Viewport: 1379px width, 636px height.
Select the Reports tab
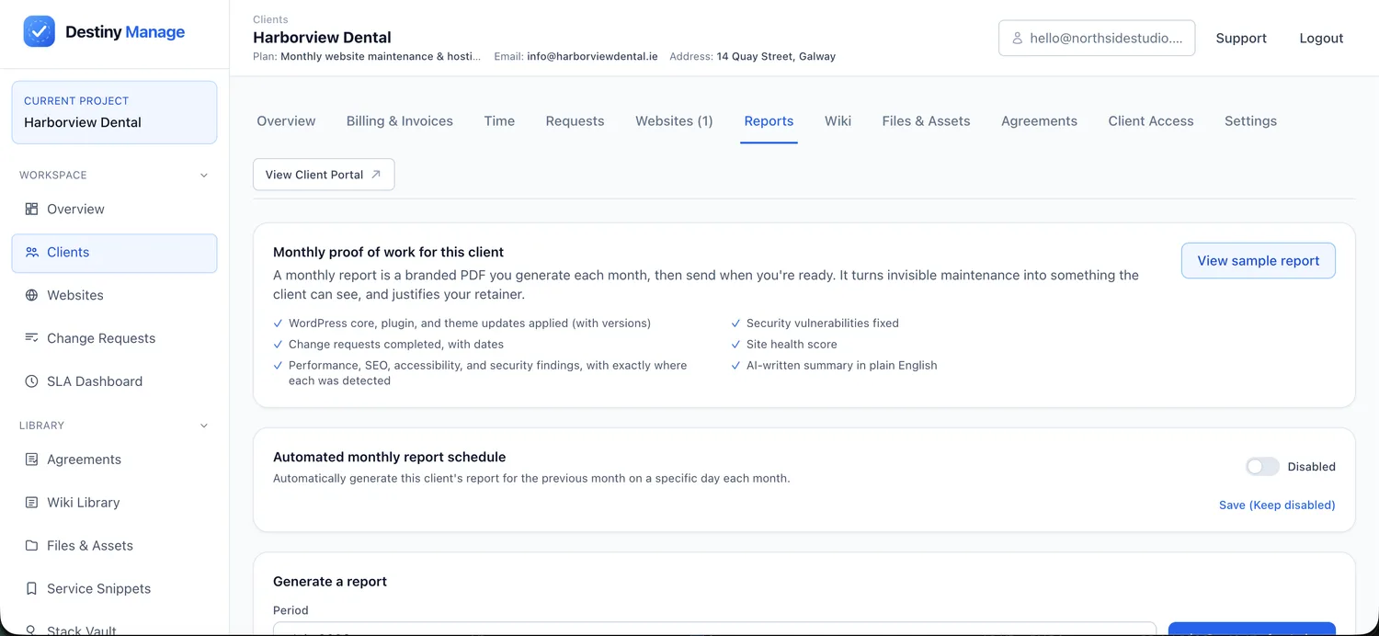pos(769,121)
